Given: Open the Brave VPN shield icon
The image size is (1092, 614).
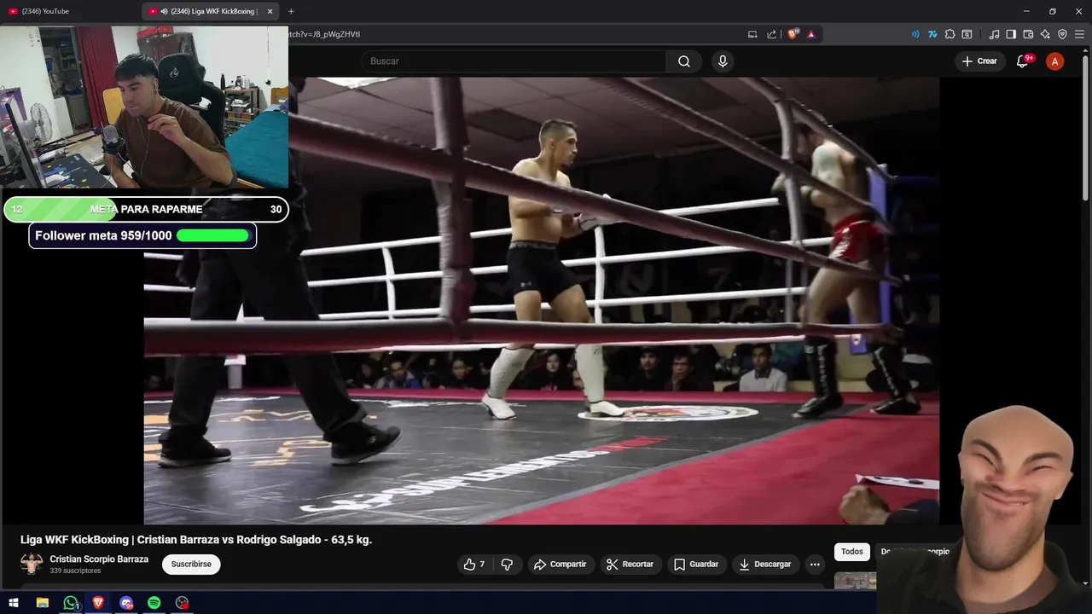Looking at the screenshot, I should click(x=1062, y=34).
